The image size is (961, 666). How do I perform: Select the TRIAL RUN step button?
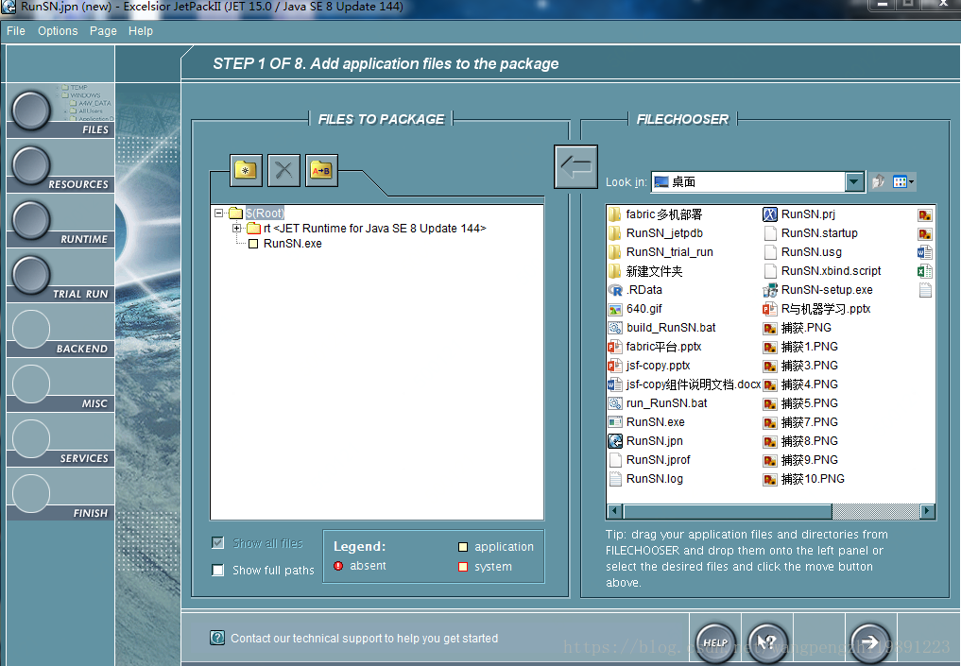point(31,275)
